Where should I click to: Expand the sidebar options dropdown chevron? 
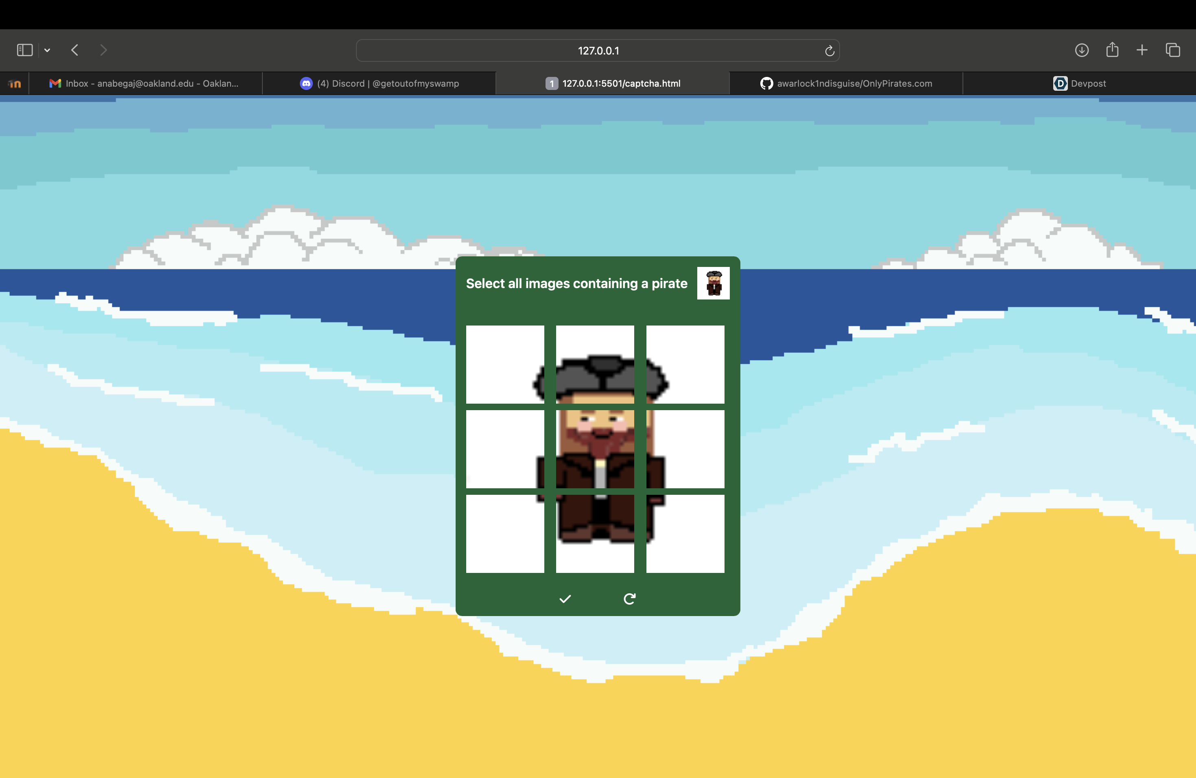click(47, 50)
